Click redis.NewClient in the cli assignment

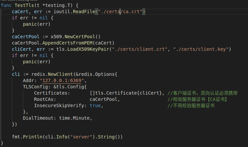pyautogui.click(x=52, y=74)
